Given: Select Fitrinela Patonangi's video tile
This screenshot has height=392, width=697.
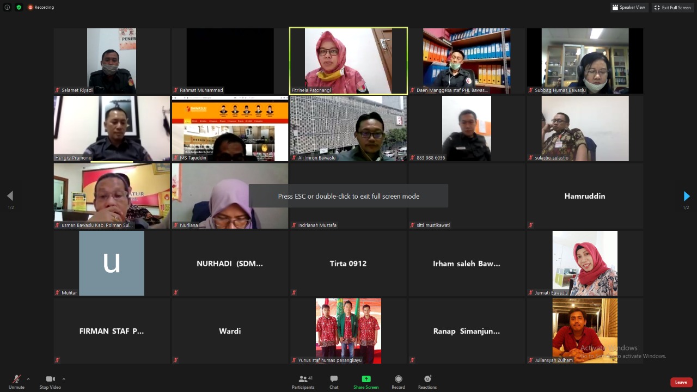Looking at the screenshot, I should (348, 60).
